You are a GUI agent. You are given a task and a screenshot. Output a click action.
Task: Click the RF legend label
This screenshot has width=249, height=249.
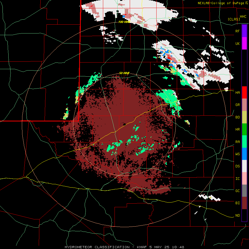coord(237,31)
